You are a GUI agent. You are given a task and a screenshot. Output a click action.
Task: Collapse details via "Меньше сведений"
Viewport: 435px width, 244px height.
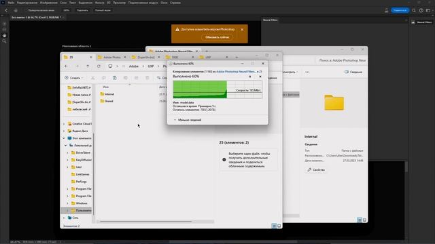coord(188,120)
